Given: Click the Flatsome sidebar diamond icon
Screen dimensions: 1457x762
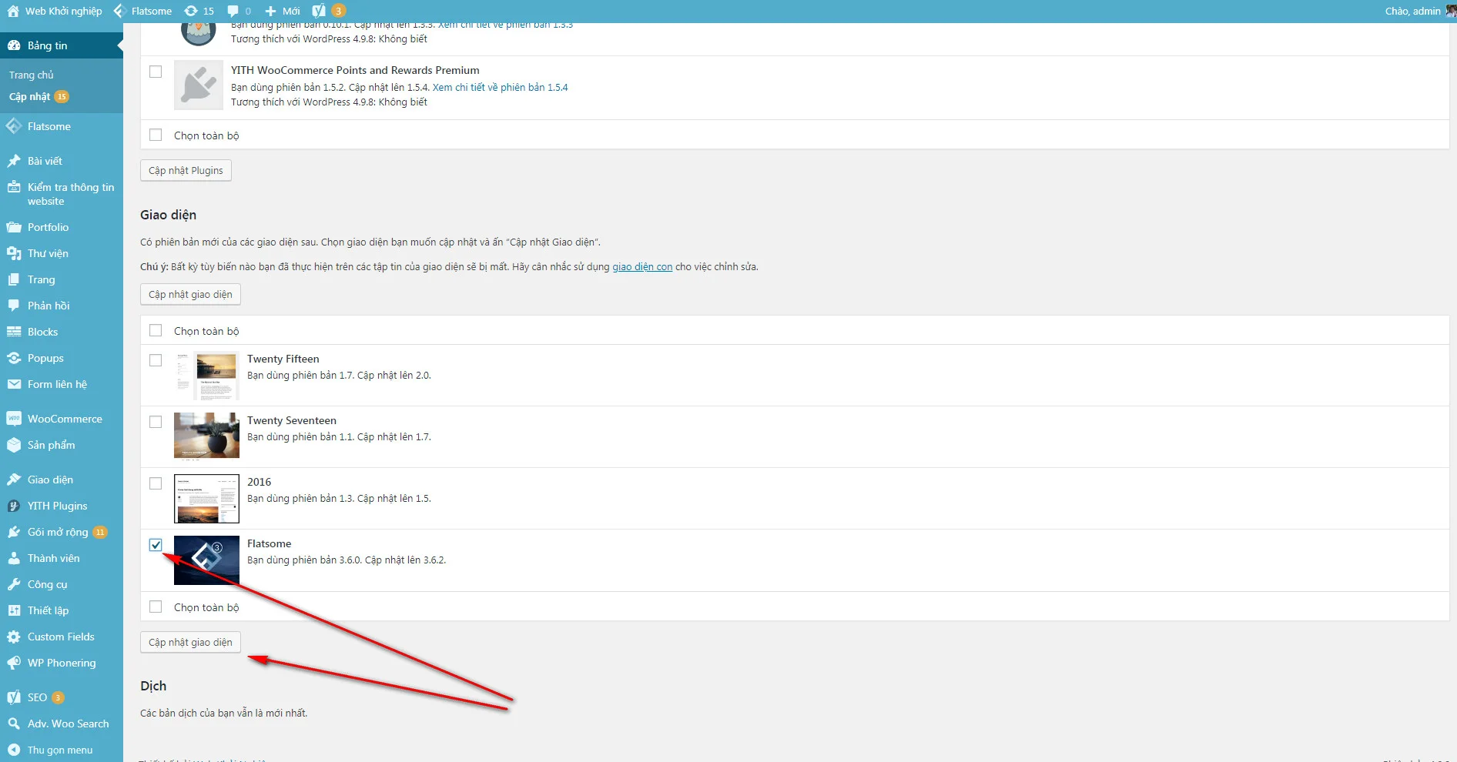Looking at the screenshot, I should pos(14,126).
